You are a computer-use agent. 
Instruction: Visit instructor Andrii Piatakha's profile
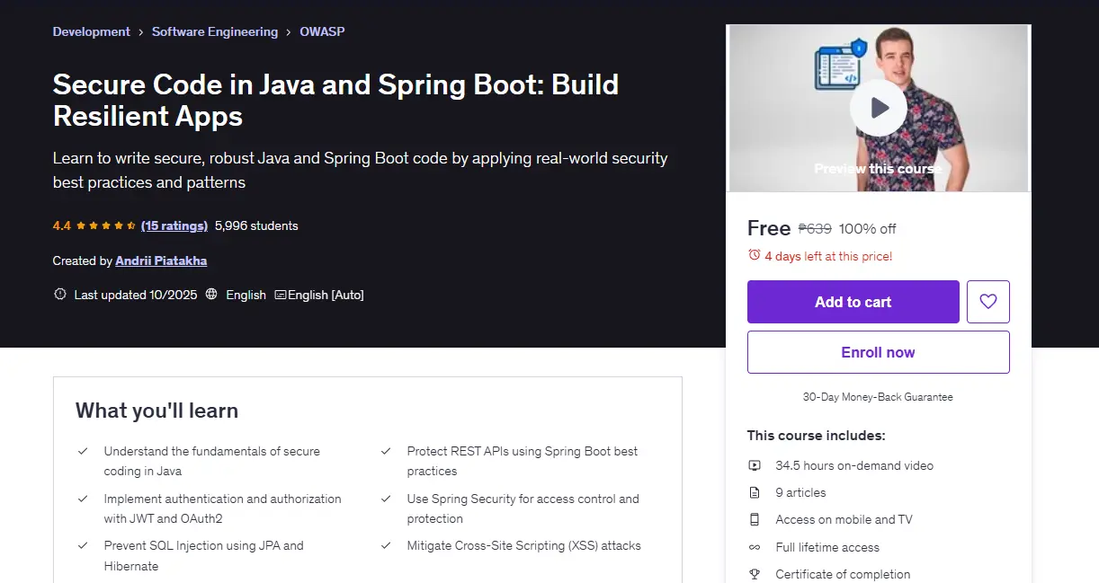click(x=161, y=261)
